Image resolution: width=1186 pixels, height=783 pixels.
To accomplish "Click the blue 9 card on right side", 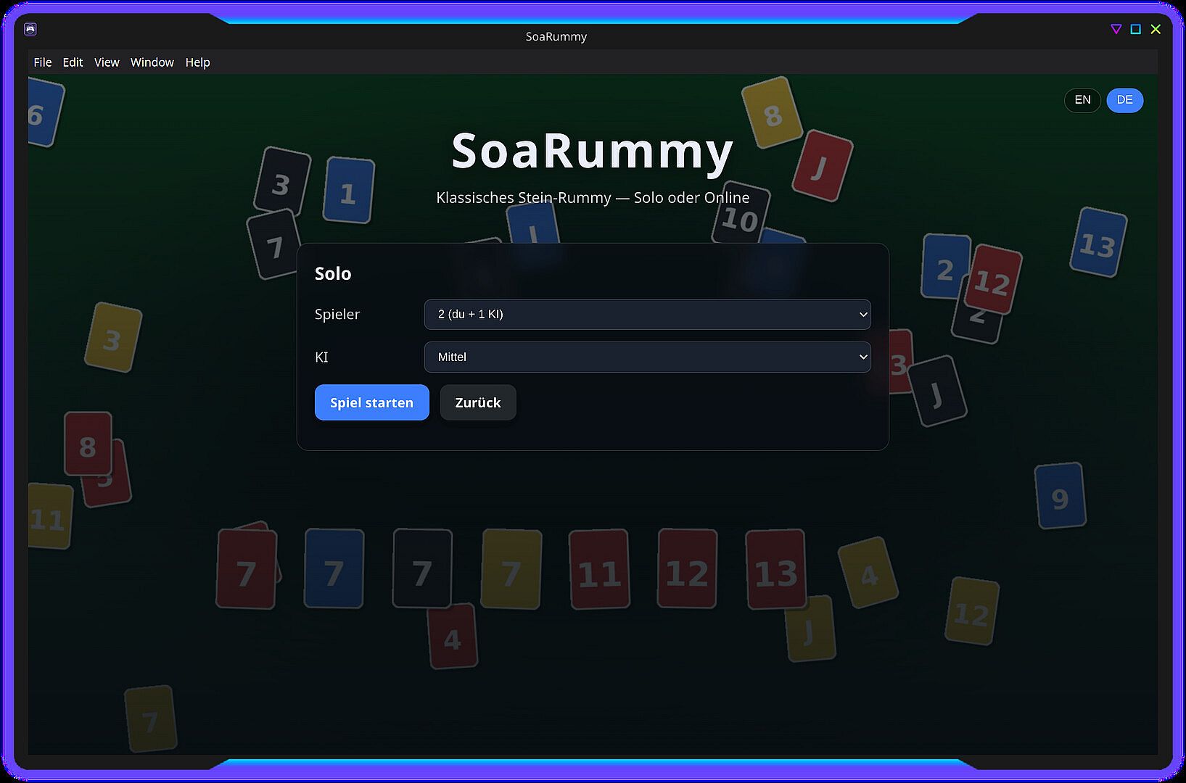I will point(1060,496).
